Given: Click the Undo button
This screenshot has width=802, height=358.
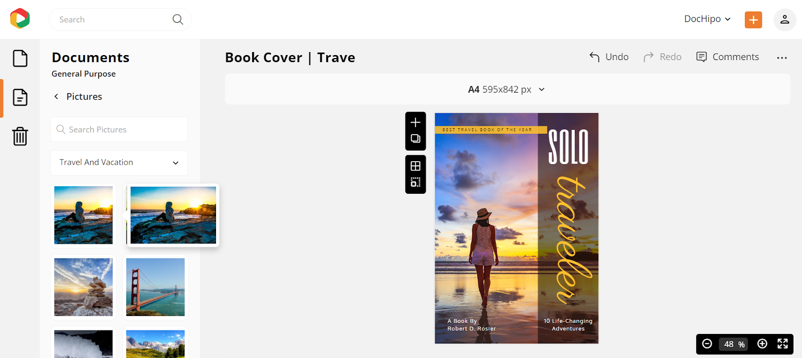Looking at the screenshot, I should [609, 57].
